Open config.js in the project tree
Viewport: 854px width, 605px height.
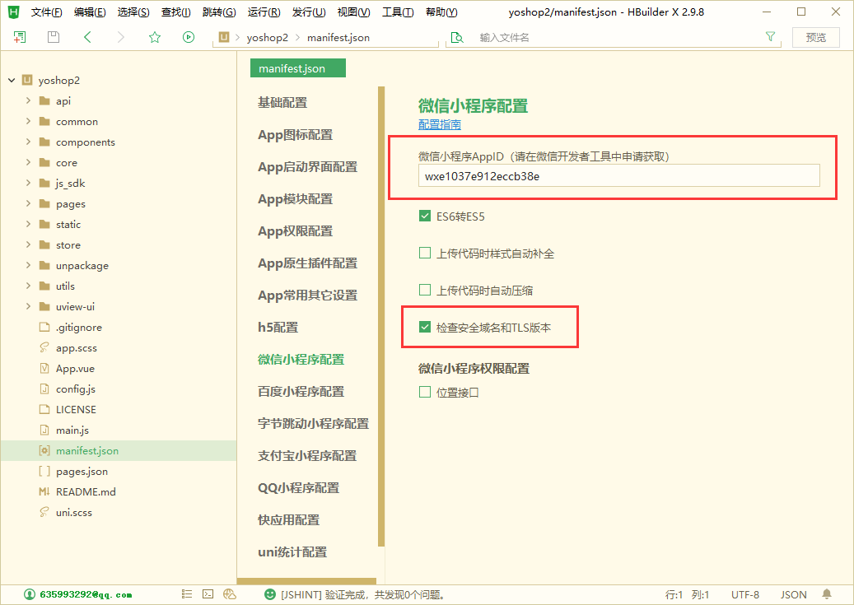coord(76,389)
